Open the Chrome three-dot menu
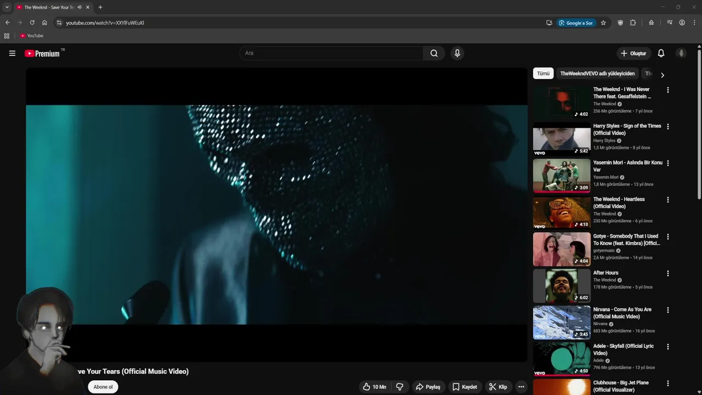This screenshot has width=702, height=395. 695,22
